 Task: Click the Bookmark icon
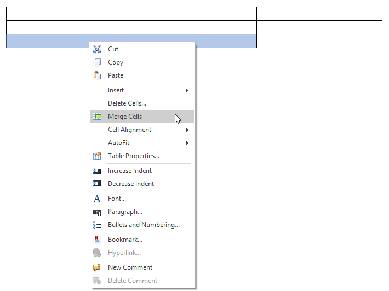click(97, 240)
